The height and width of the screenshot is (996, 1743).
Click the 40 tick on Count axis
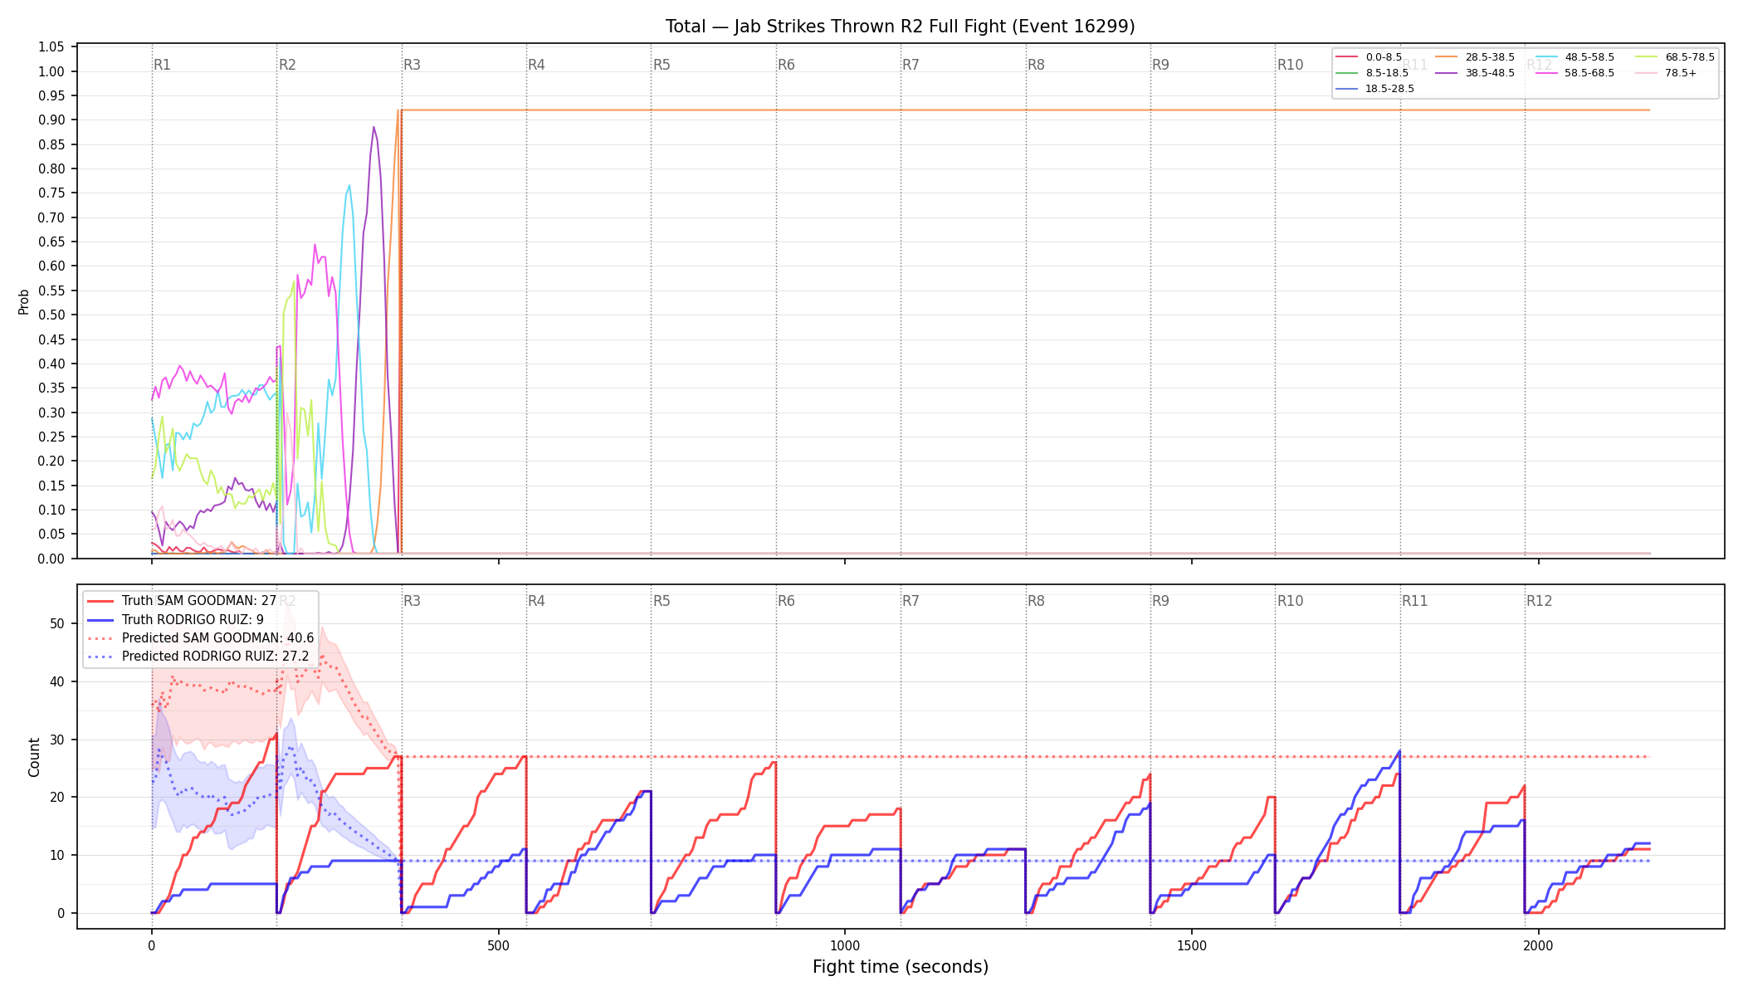pos(57,682)
